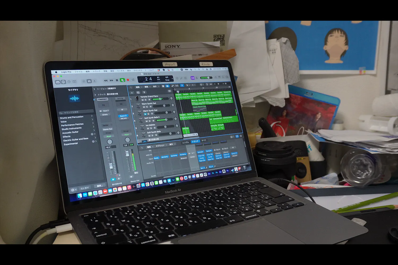Click the Inspector info icon
398x265 pixels.
63,82
